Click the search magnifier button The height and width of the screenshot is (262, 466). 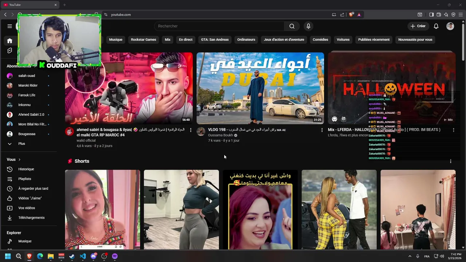click(292, 26)
